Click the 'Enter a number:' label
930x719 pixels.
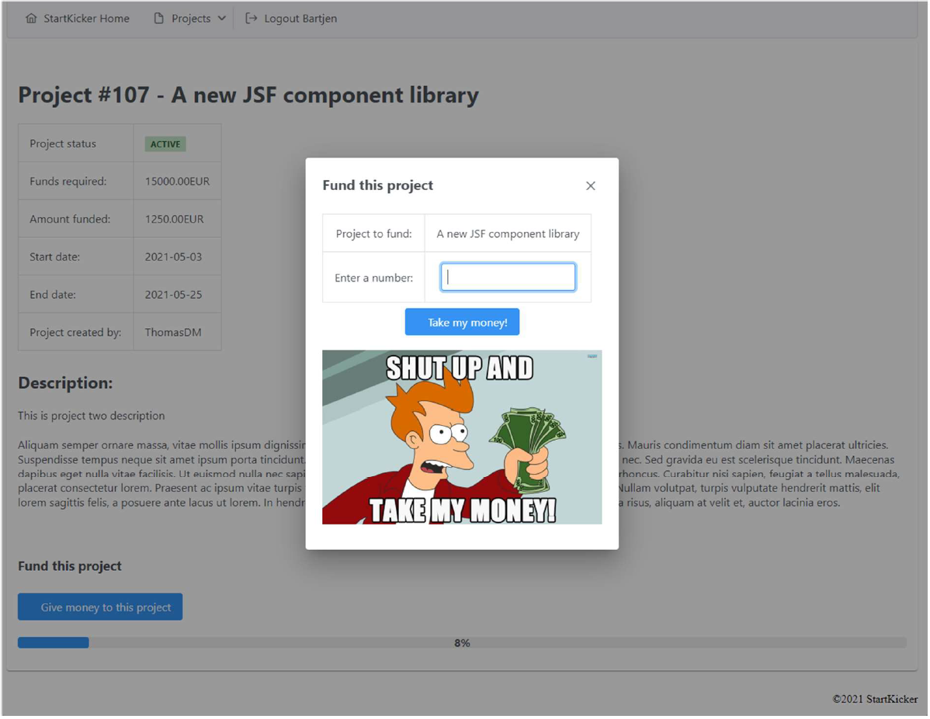tap(374, 278)
